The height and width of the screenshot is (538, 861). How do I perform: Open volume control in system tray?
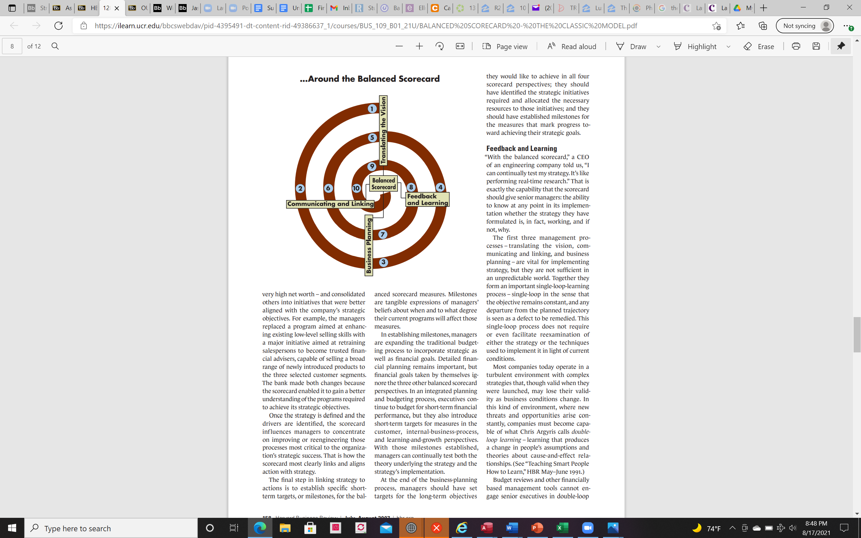[x=792, y=528]
